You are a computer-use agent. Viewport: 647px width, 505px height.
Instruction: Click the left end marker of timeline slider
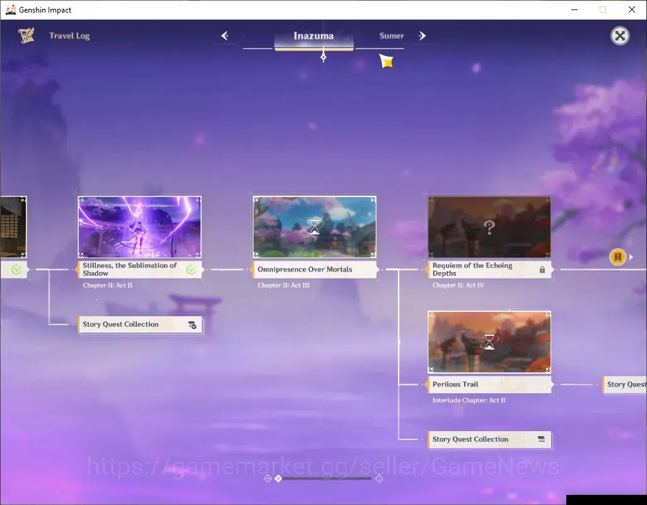click(267, 478)
